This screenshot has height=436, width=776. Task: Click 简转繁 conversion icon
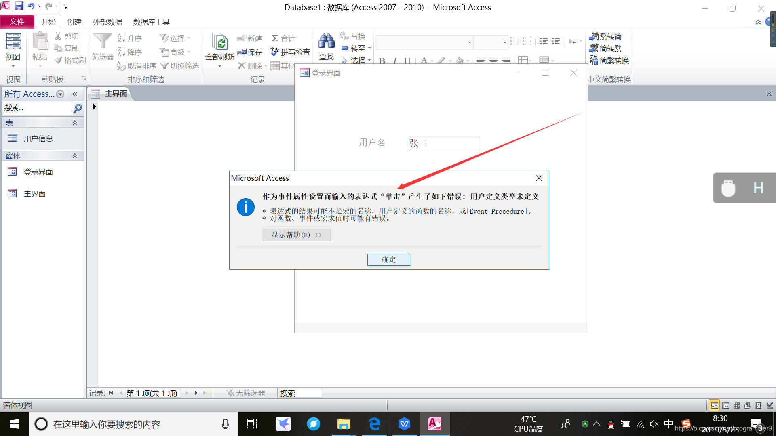594,48
